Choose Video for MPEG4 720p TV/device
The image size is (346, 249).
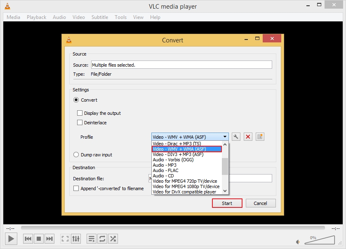(187, 181)
